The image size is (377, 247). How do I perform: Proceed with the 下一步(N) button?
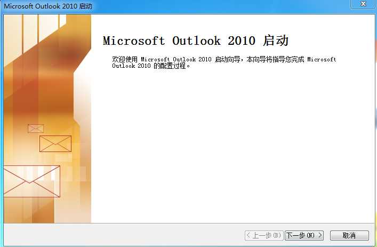(304, 235)
